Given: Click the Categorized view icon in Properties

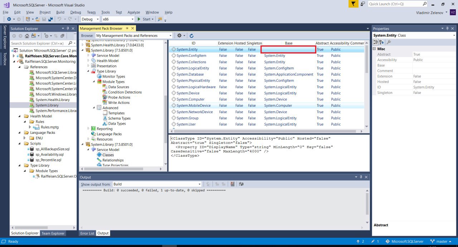Looking at the screenshot, I should click(x=376, y=42).
